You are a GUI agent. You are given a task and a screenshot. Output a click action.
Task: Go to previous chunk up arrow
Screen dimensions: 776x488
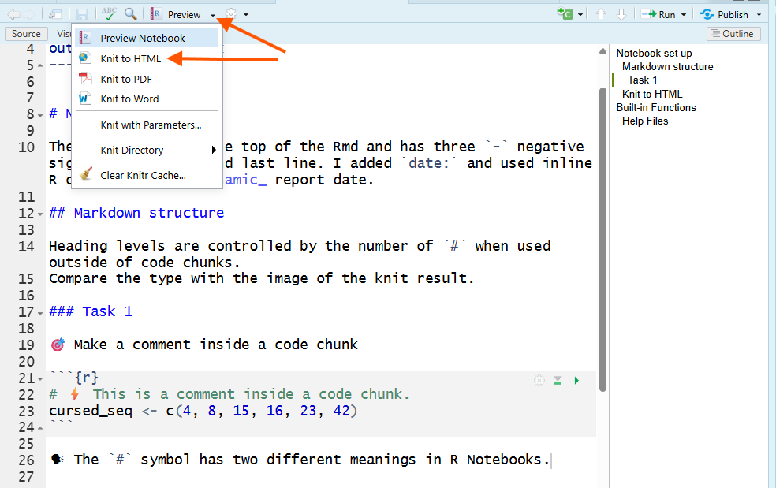pos(601,14)
